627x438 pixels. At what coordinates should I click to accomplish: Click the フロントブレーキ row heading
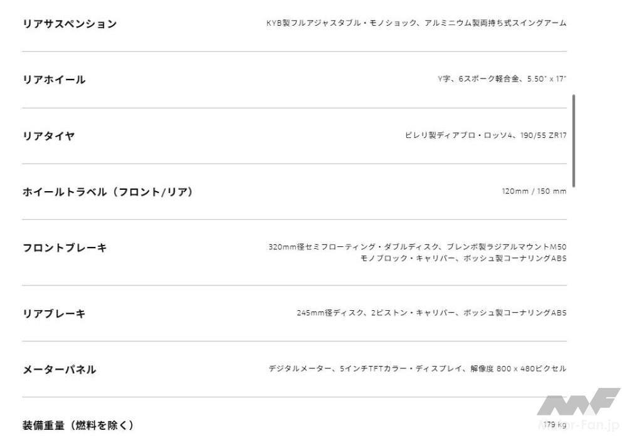click(x=65, y=248)
